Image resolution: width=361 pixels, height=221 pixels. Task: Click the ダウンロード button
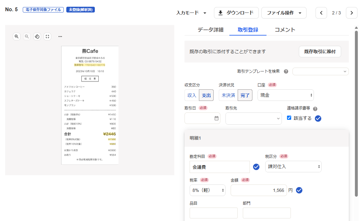(236, 13)
